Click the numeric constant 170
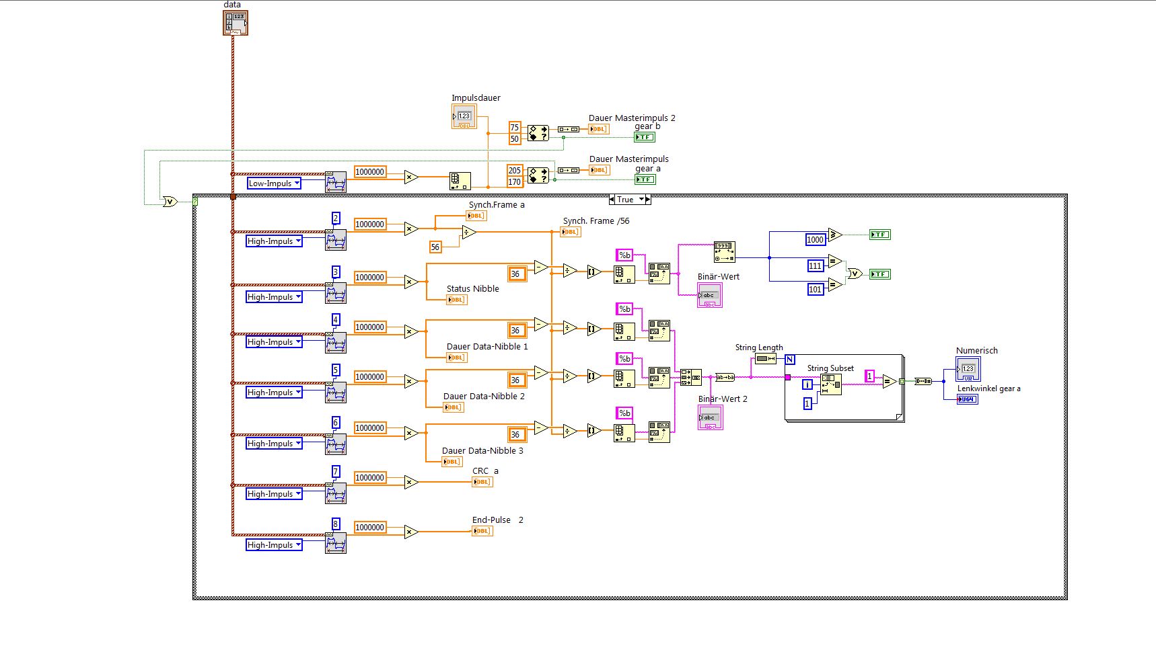Viewport: 1156px width, 660px height. [x=514, y=181]
